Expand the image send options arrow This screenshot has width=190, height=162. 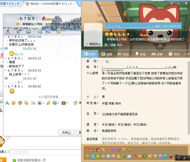tap(43, 103)
